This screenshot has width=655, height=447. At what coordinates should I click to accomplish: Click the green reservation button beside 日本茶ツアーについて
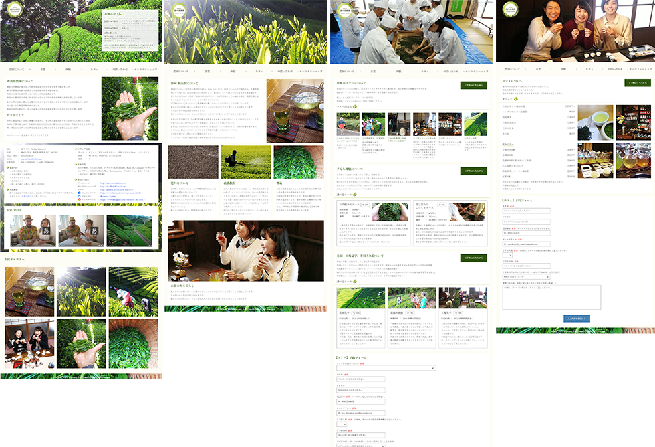pyautogui.click(x=473, y=86)
